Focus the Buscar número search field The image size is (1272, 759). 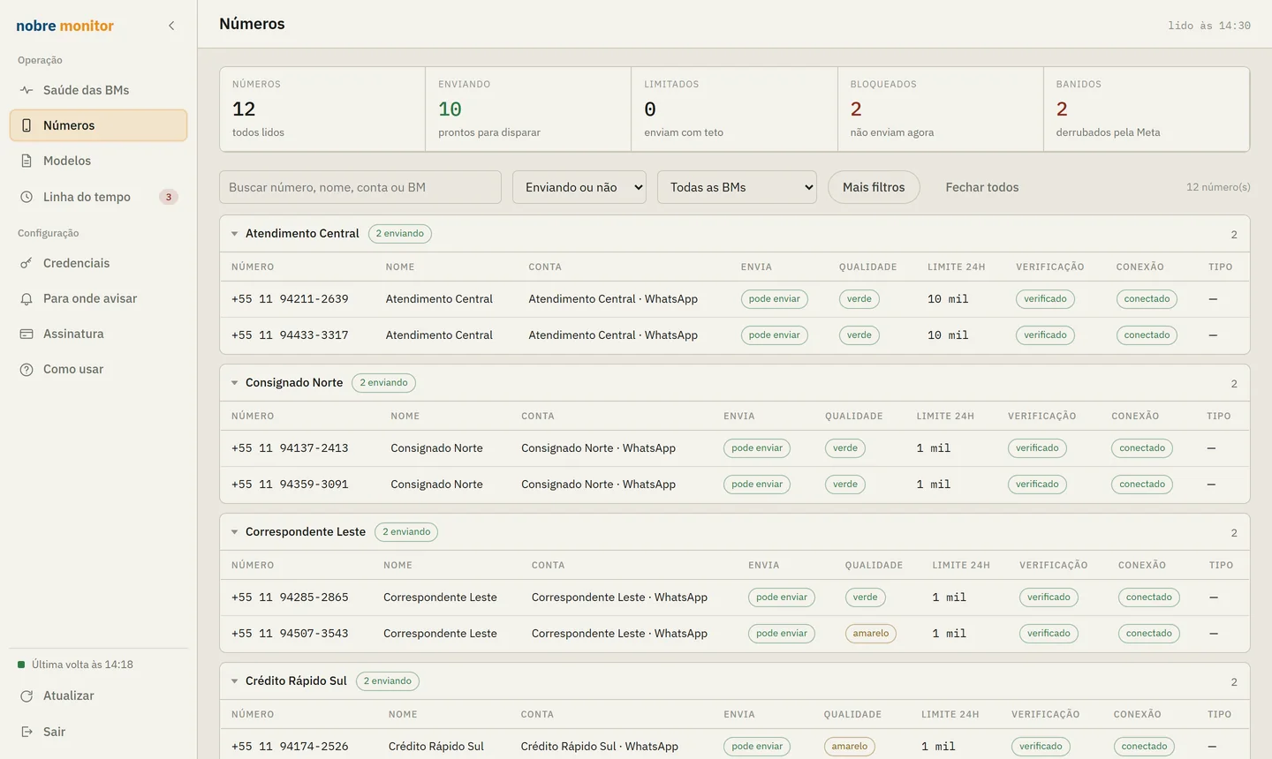(360, 187)
